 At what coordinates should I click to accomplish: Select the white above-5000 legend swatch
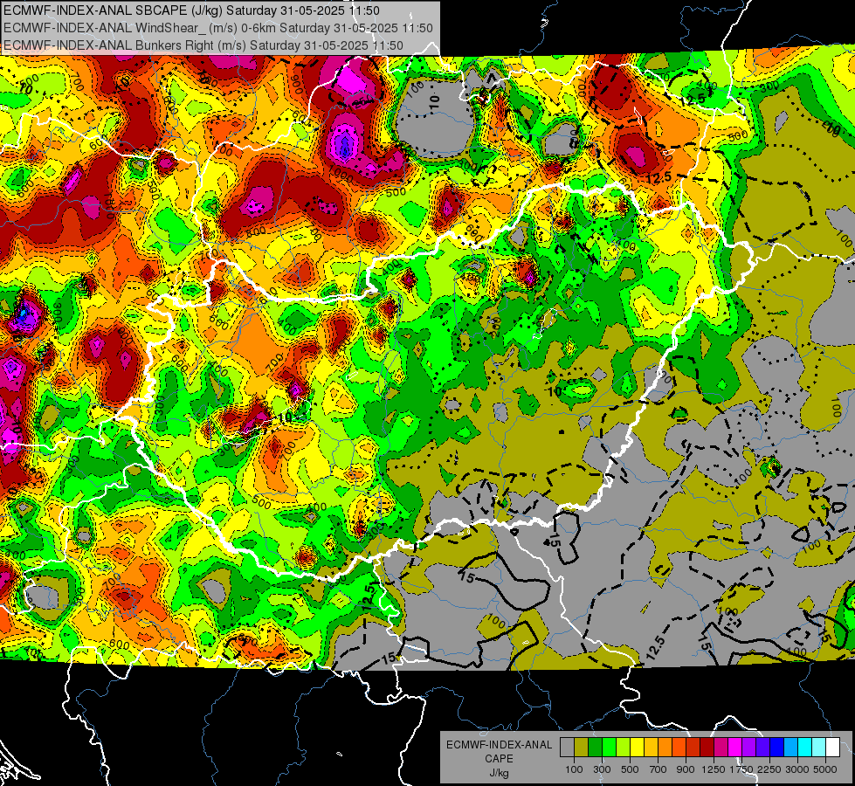coord(832,748)
